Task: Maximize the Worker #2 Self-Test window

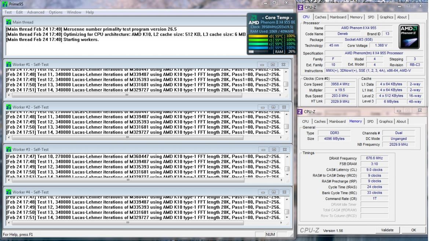Action: point(273,107)
